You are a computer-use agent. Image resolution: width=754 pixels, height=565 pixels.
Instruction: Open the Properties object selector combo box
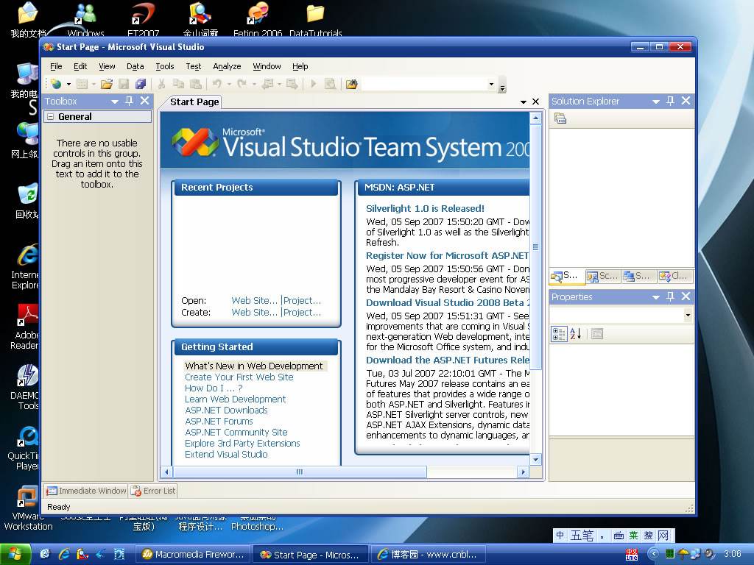[688, 315]
